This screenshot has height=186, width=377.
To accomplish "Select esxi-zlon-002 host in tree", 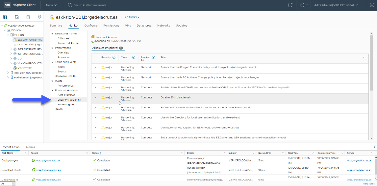I will pos(30,44).
